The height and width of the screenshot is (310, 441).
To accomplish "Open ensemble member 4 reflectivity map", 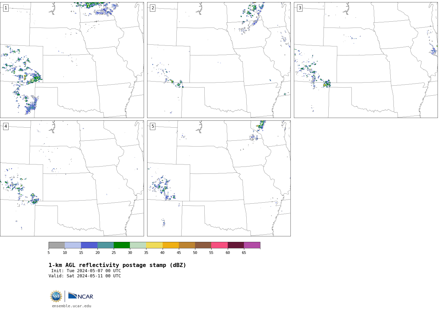I will click(72, 178).
